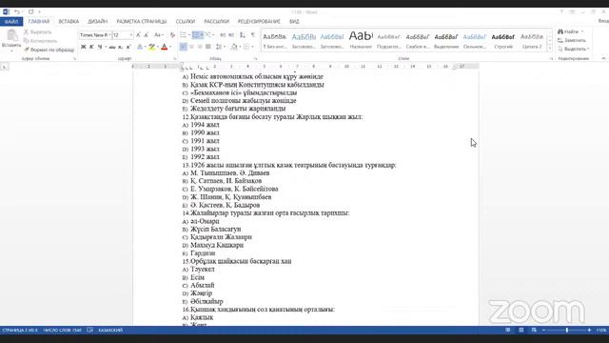609x343 pixels.
Task: Click the Decrease Indent icon
Action: tap(223, 35)
